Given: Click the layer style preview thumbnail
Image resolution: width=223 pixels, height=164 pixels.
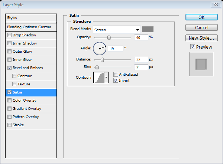Looking at the screenshot, I should point(201,64).
